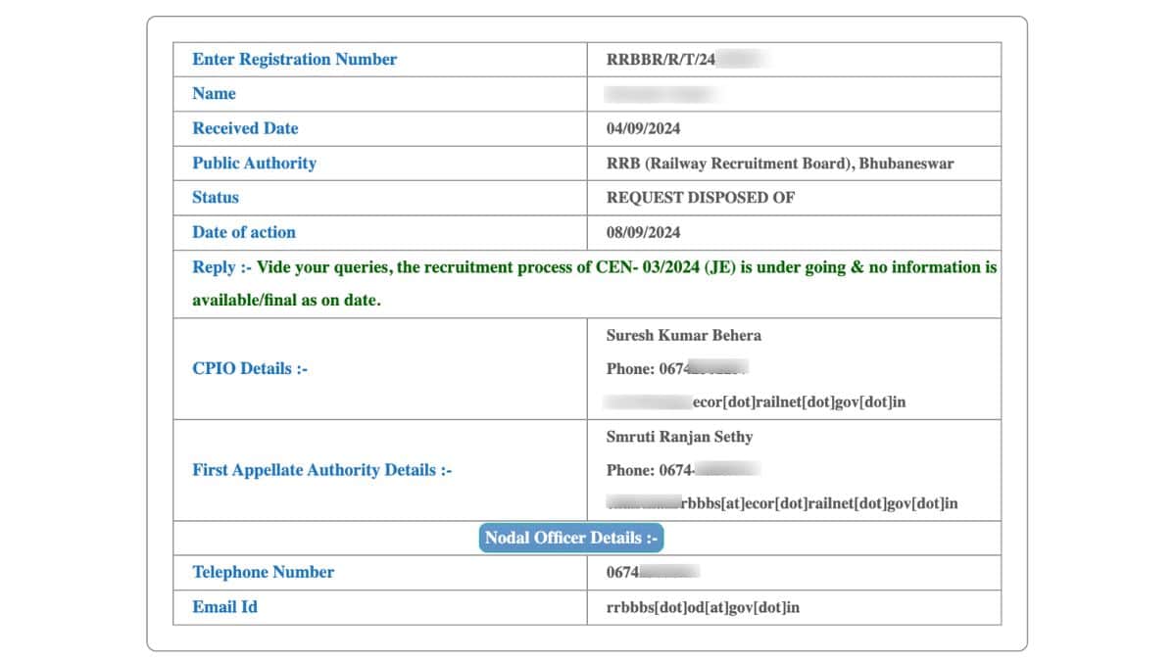Click REQUEST DISPOSED OF status text
Image resolution: width=1176 pixels, height=661 pixels.
(701, 197)
